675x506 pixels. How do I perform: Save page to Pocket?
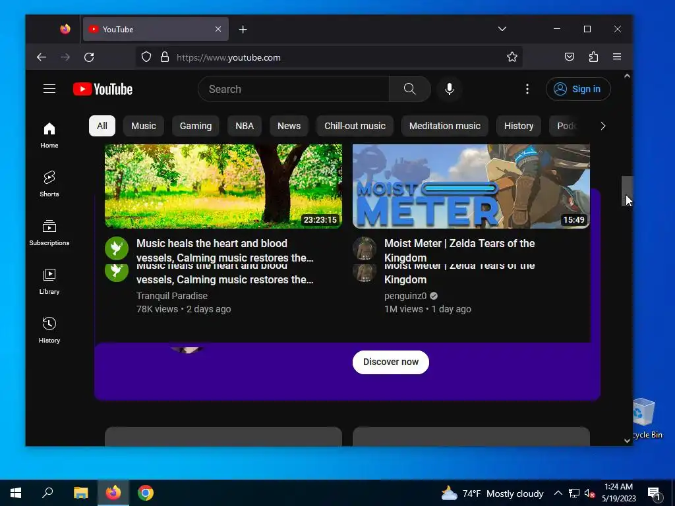pyautogui.click(x=570, y=57)
